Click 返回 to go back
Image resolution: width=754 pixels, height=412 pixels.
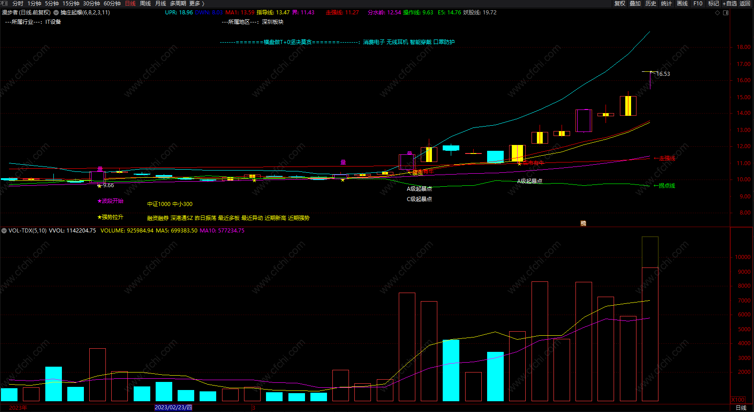(x=745, y=4)
